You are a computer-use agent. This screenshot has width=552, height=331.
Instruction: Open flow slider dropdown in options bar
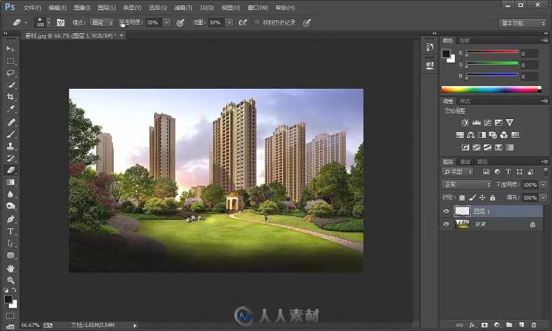point(229,22)
